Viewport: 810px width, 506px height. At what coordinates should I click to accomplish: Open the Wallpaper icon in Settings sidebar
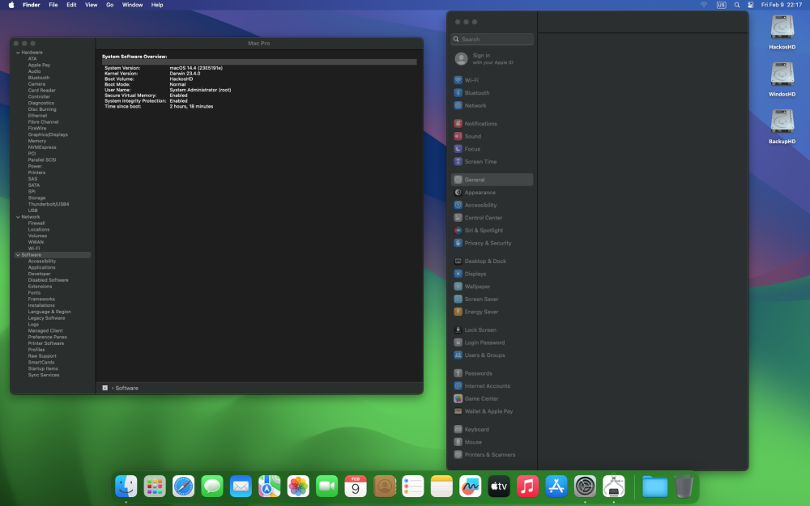point(458,286)
